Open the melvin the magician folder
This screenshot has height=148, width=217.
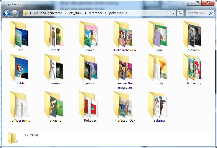coord(125,68)
